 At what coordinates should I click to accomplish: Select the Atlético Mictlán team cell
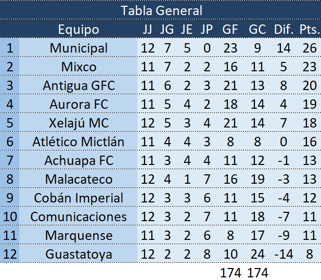coord(79,142)
